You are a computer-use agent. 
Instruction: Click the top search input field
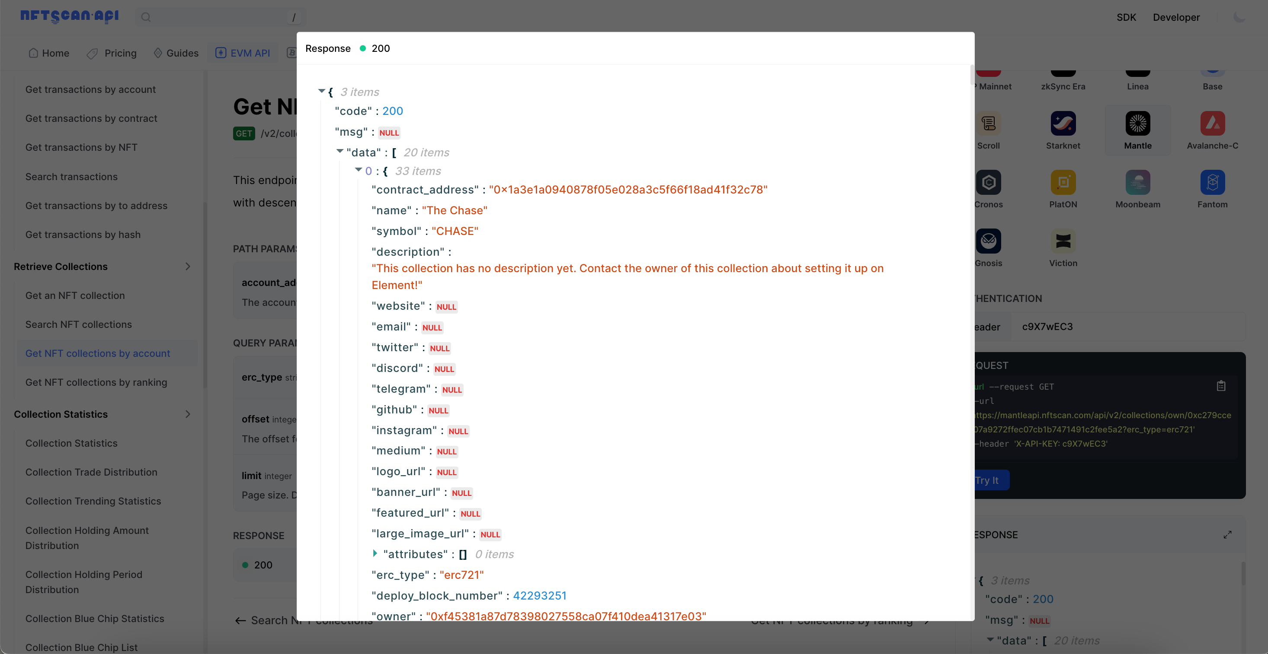[221, 17]
